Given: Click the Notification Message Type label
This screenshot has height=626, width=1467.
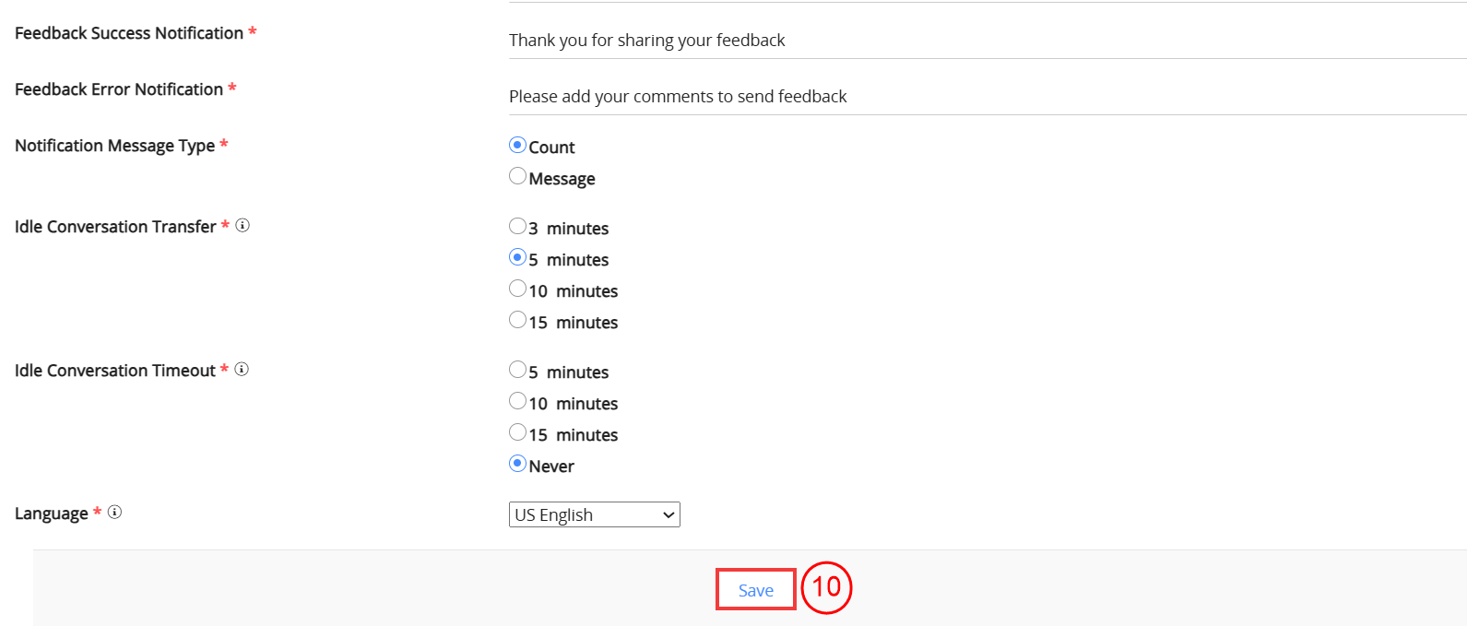Looking at the screenshot, I should tap(114, 146).
